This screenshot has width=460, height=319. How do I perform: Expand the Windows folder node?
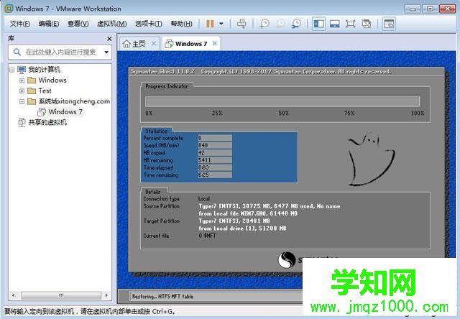click(x=22, y=80)
